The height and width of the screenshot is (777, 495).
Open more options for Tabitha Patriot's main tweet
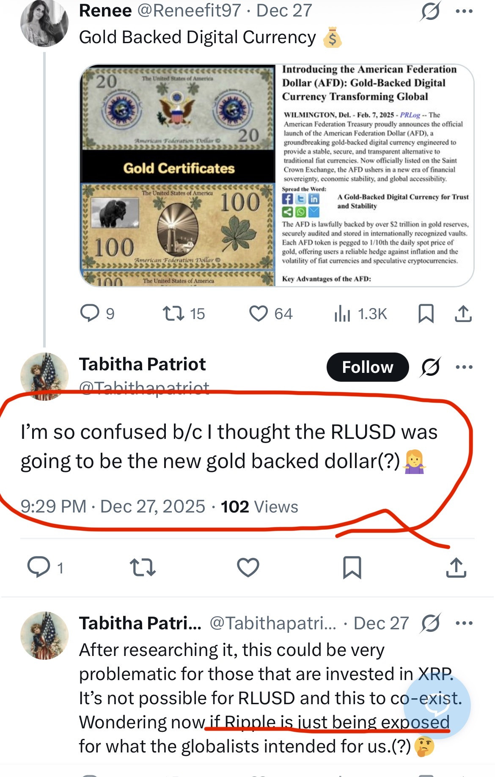[x=464, y=367]
